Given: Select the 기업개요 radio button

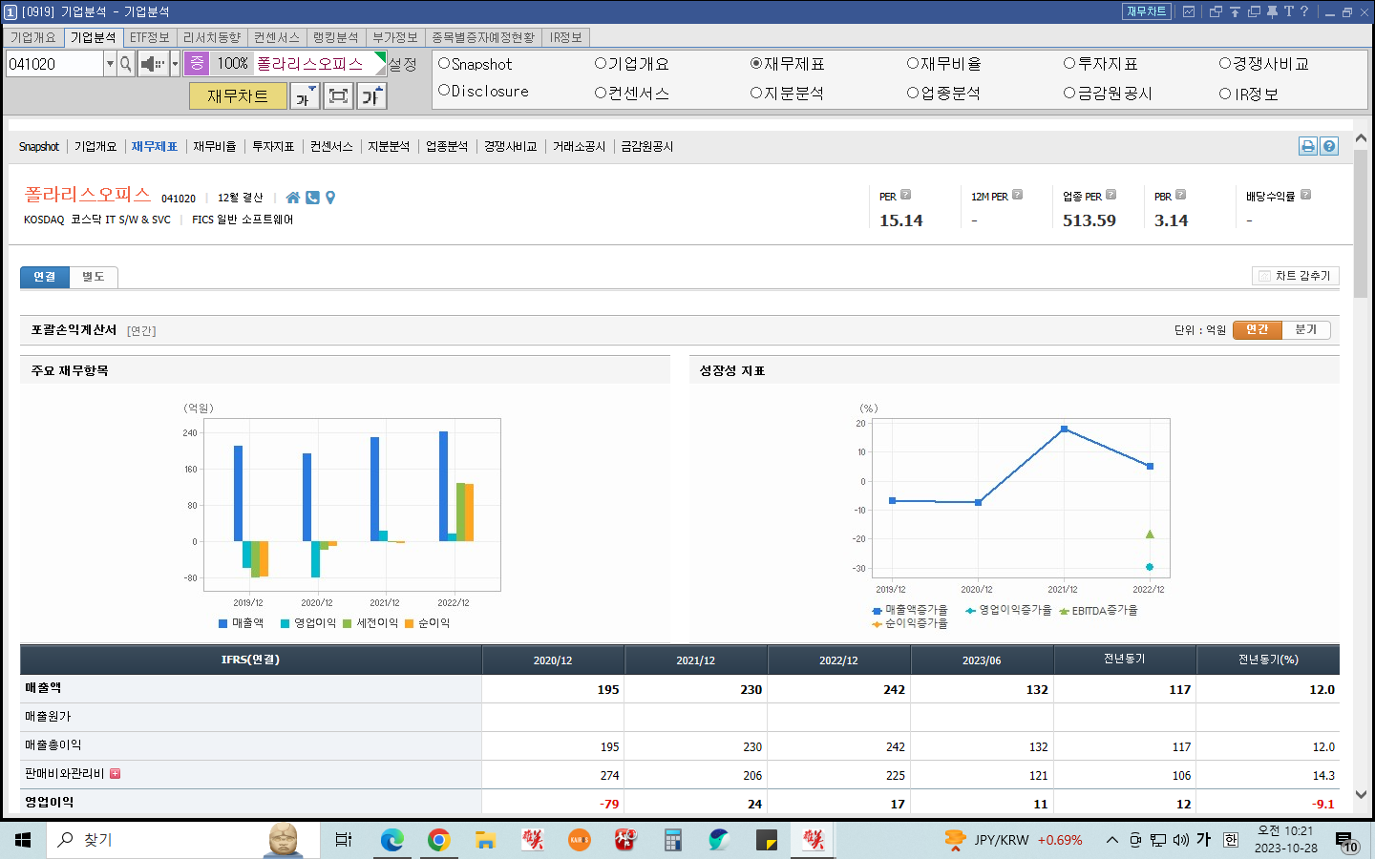Looking at the screenshot, I should [601, 64].
